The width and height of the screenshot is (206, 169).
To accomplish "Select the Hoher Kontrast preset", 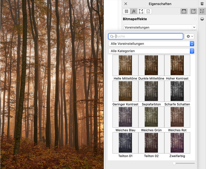I will (x=177, y=65).
